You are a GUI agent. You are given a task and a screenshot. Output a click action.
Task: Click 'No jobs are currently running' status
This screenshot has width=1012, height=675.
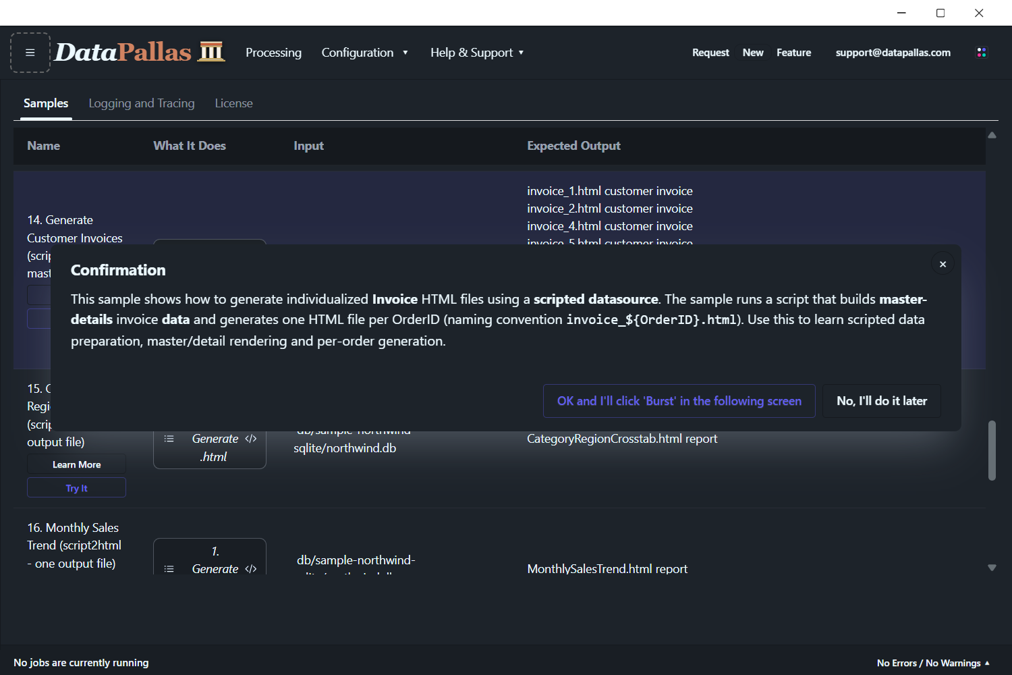click(x=81, y=663)
